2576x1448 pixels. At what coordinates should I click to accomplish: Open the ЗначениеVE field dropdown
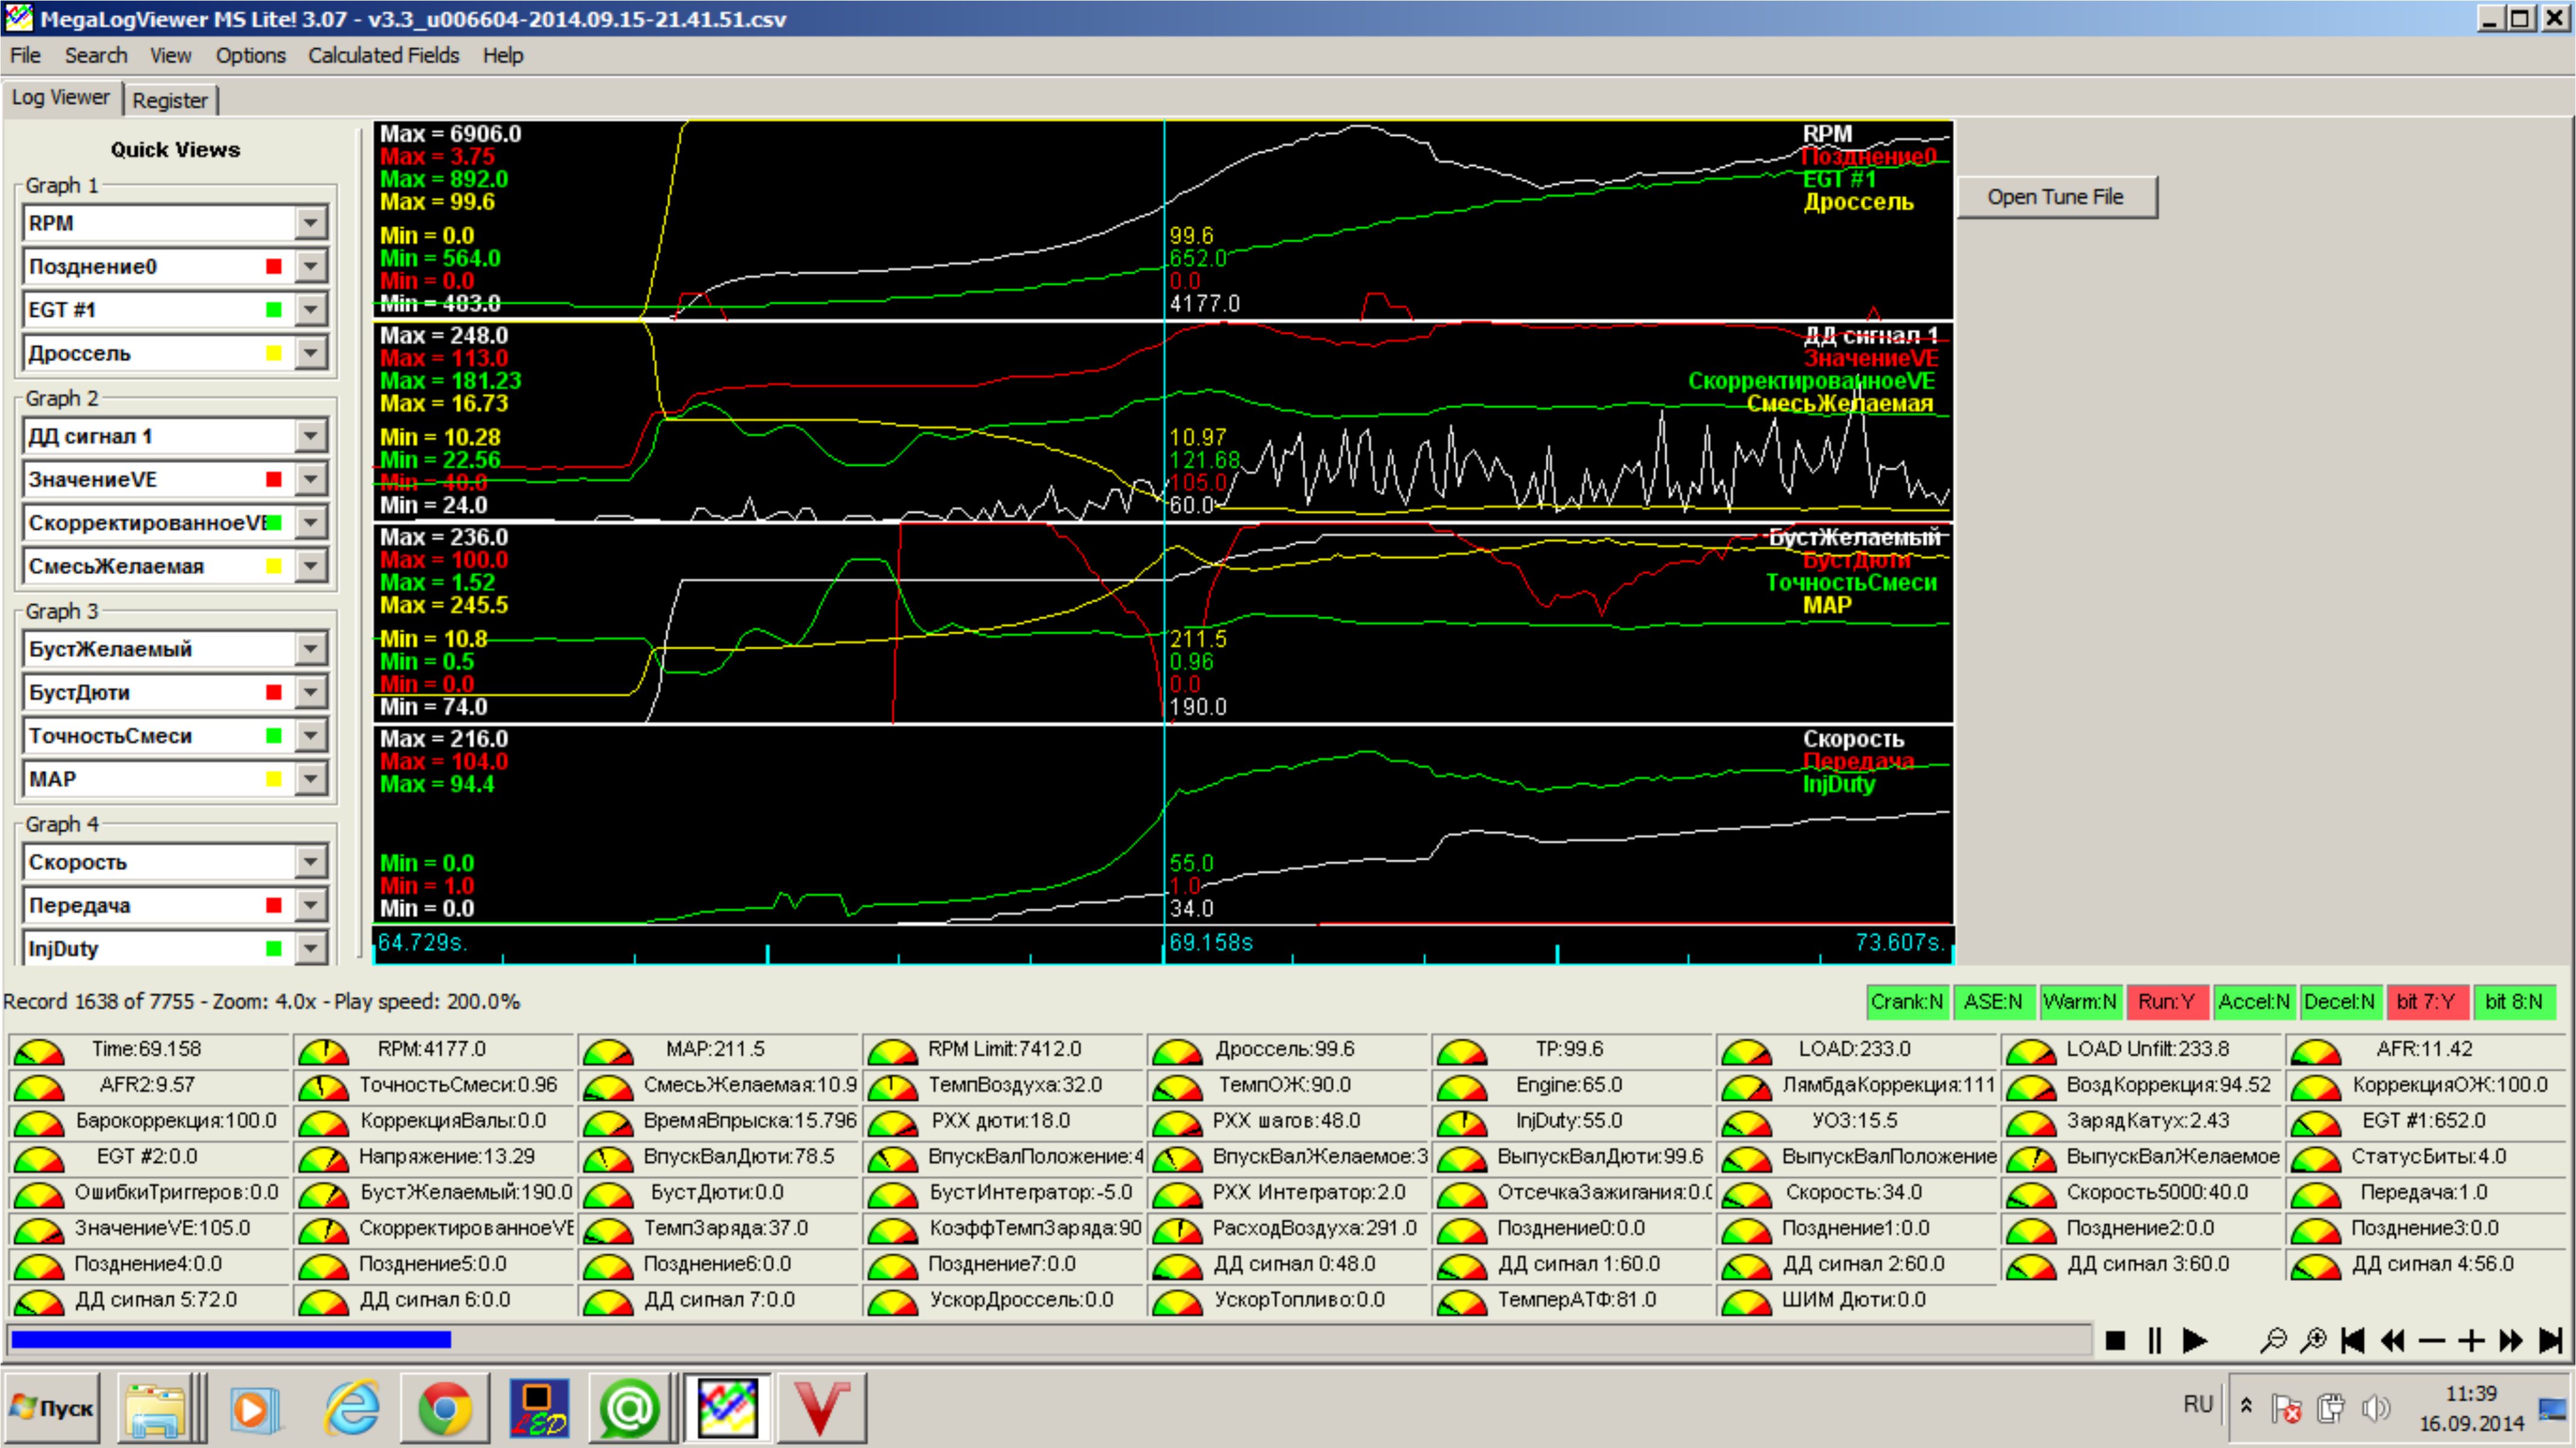pos(311,480)
